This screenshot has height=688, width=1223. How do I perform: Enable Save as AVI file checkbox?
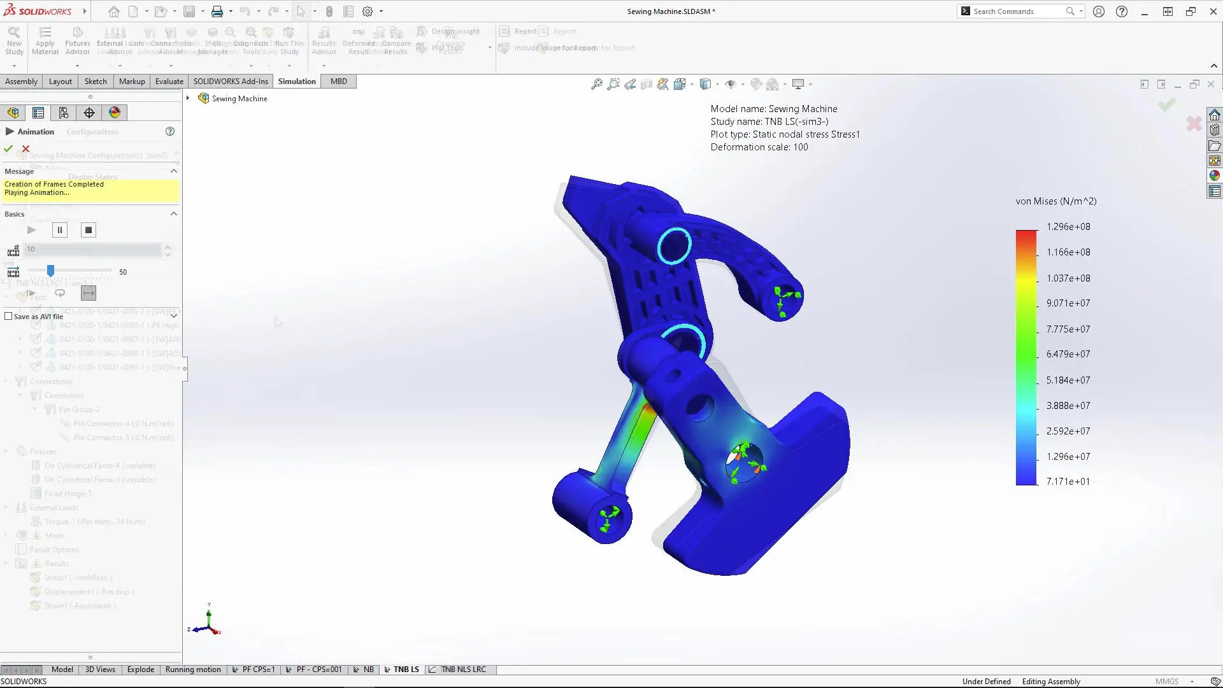click(8, 316)
